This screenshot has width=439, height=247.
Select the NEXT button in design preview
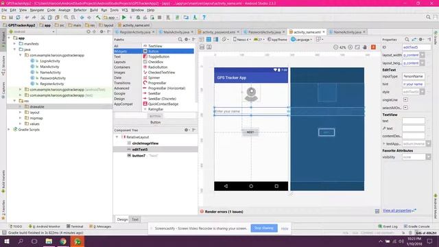(250, 132)
